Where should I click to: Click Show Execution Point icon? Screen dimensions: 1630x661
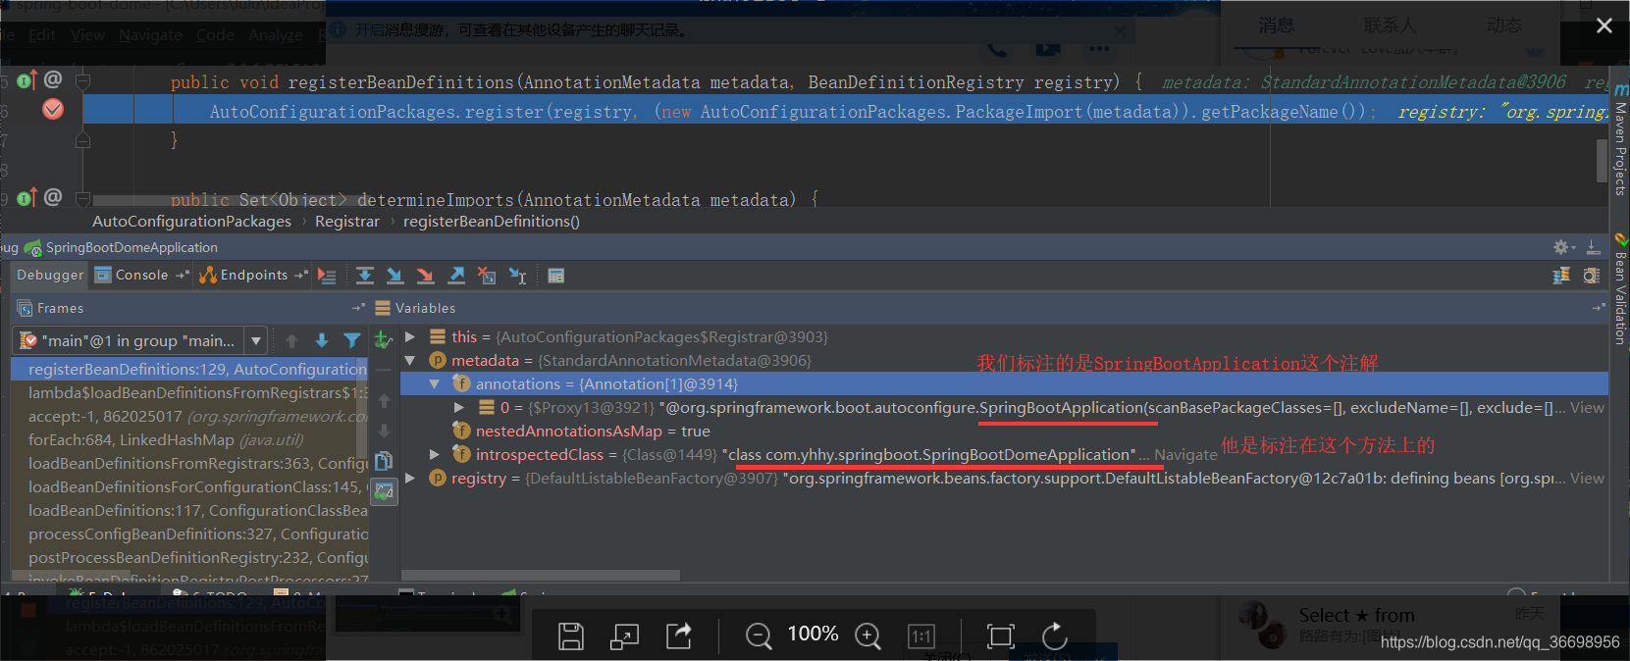click(327, 277)
